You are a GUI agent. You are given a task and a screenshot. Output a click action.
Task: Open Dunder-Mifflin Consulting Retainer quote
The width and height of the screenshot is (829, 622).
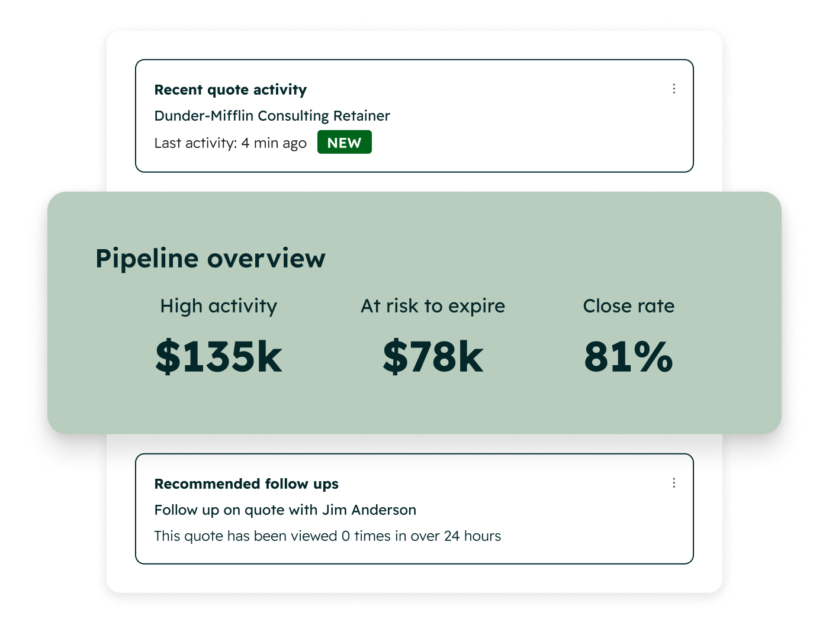point(272,116)
